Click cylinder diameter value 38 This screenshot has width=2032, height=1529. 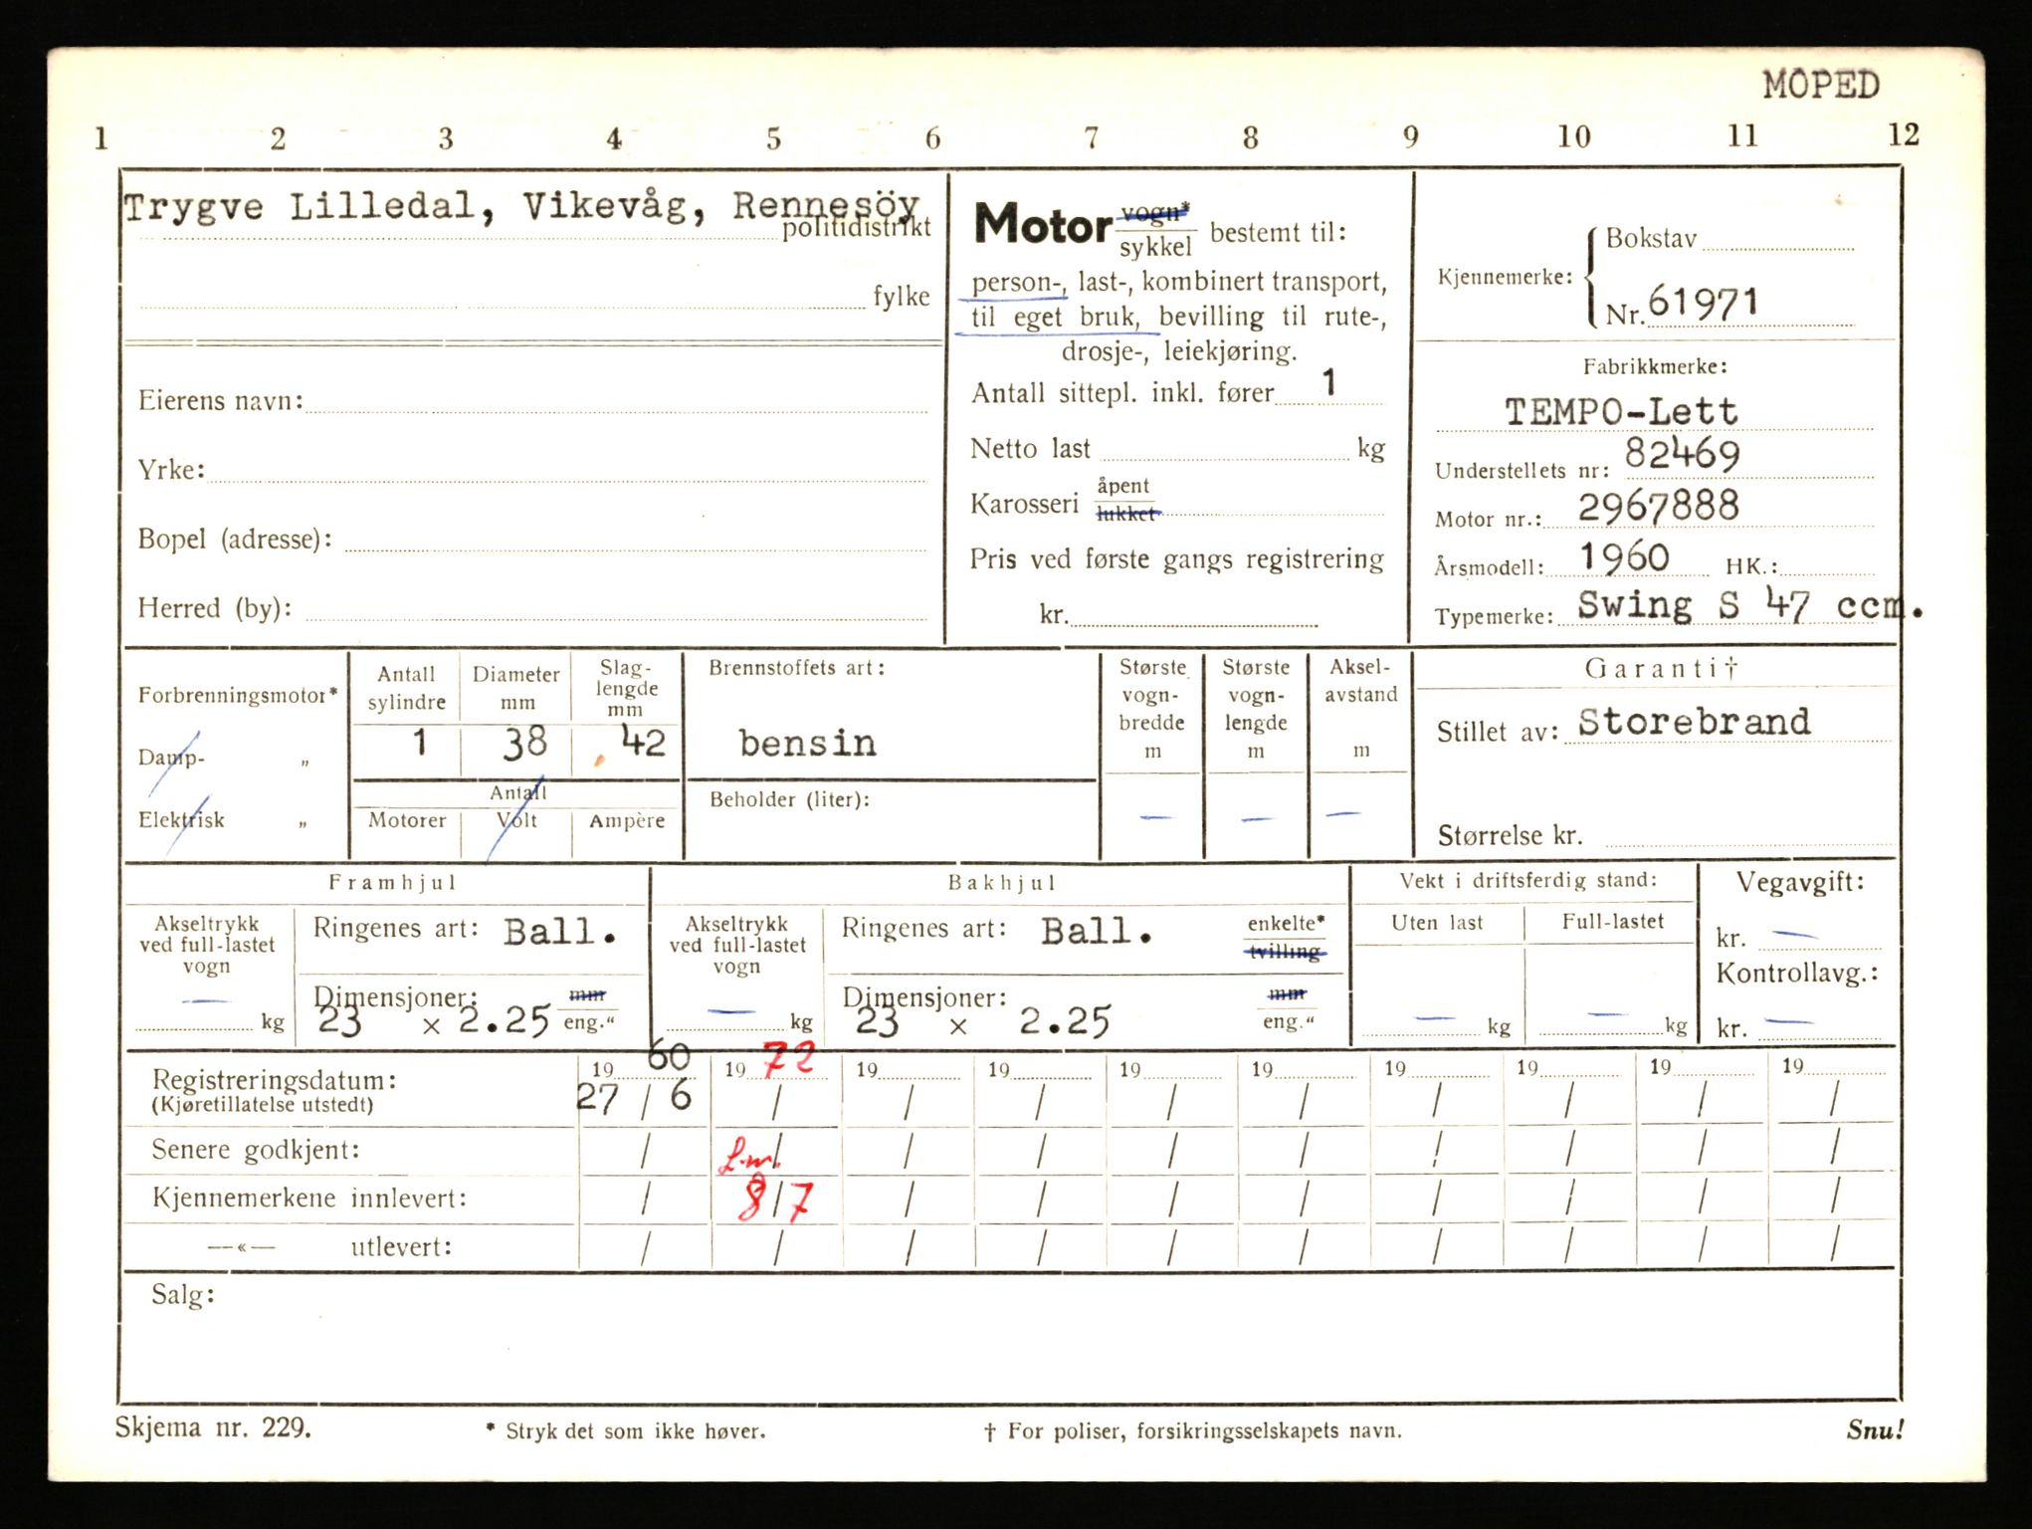[524, 742]
